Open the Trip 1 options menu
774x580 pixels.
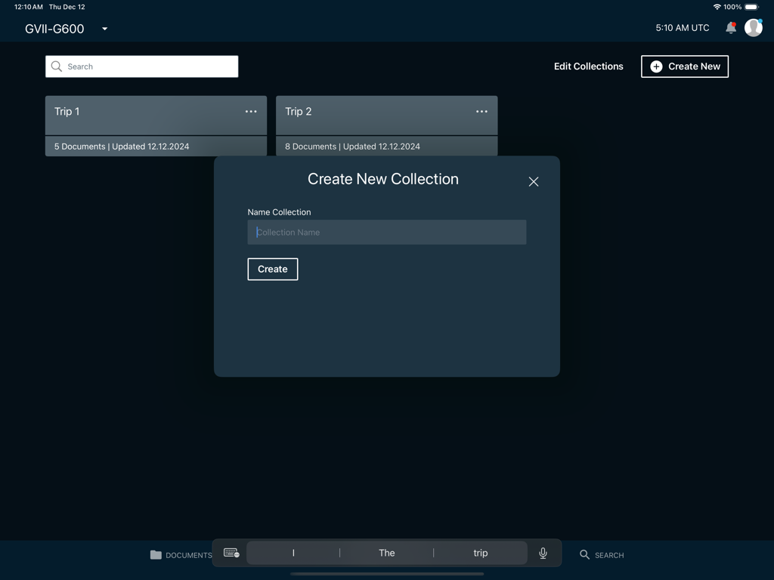point(251,111)
